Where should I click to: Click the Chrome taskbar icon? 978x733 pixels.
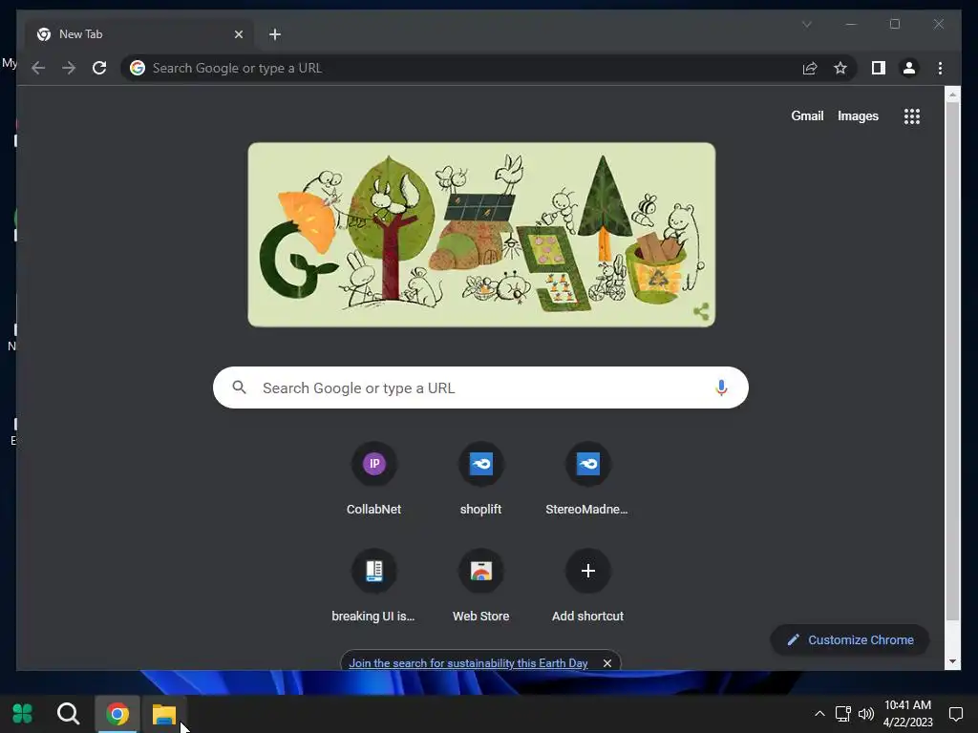point(117,713)
